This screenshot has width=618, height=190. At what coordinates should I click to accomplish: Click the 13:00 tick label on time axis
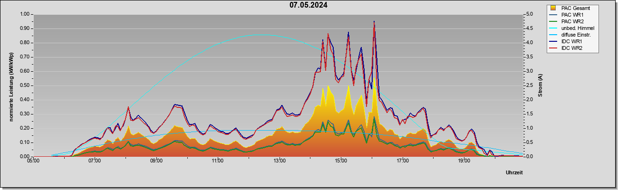(279, 161)
